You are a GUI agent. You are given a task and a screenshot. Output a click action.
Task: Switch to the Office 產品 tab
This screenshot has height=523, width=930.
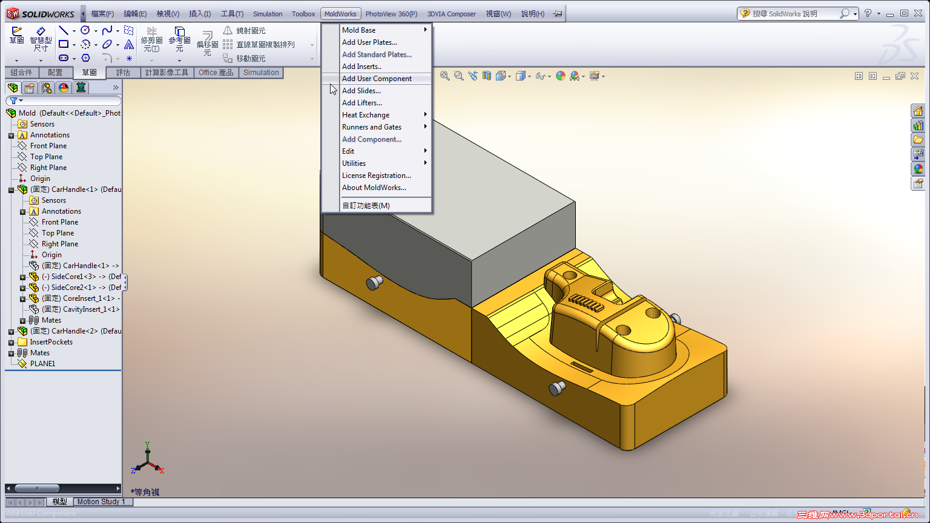216,73
